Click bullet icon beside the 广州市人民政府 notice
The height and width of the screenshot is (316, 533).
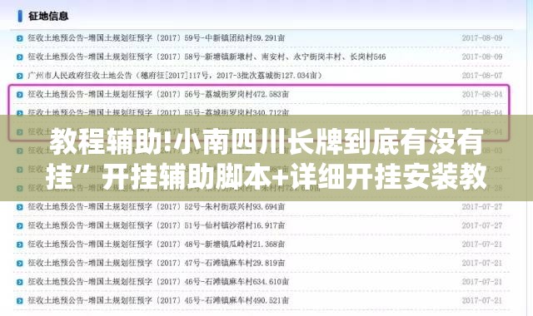tap(20, 76)
